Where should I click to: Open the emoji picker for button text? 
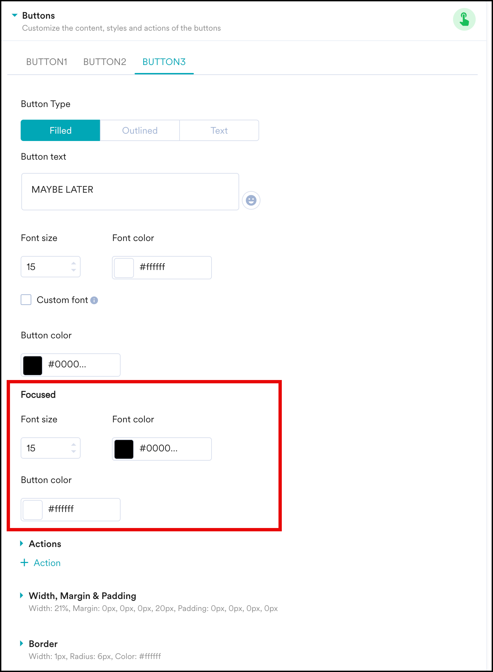point(251,200)
